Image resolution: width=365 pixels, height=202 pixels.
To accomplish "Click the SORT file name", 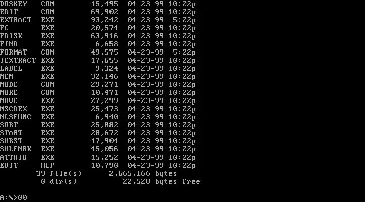I will point(9,125).
